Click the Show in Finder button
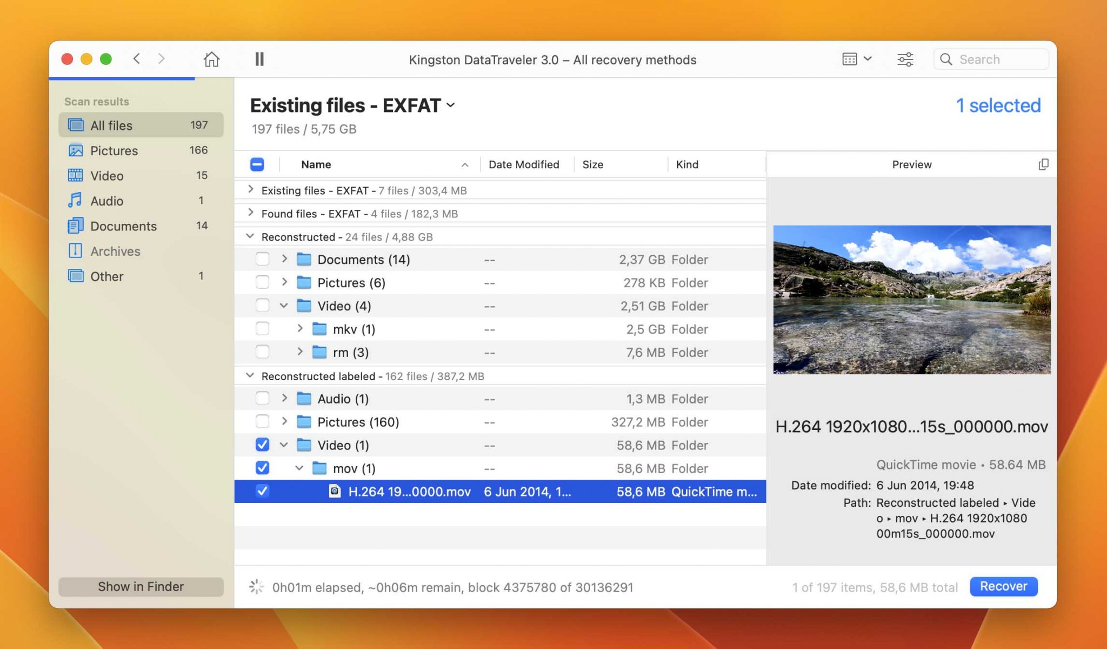This screenshot has height=649, width=1107. (x=141, y=586)
